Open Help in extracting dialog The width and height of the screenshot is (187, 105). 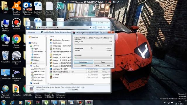108,66
